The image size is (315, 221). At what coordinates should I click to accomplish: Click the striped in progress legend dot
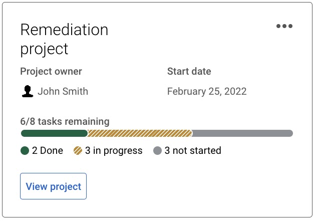(x=78, y=150)
